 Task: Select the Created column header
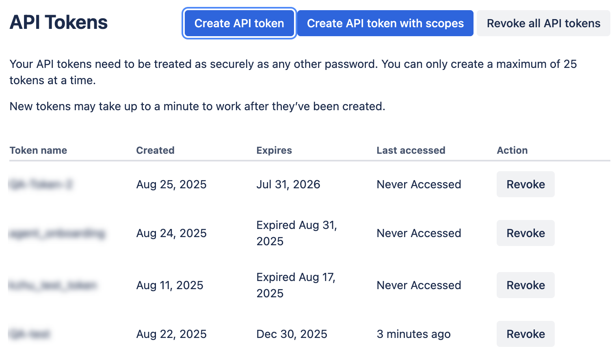click(155, 150)
